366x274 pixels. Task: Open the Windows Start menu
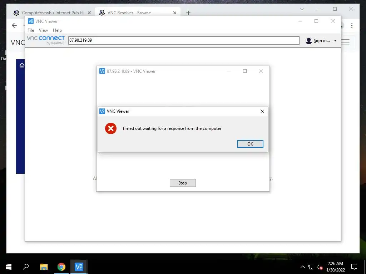9,267
